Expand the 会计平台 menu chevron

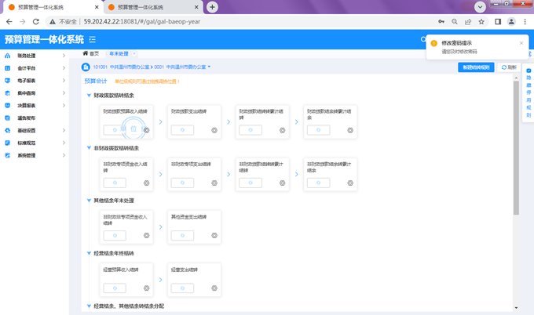pos(64,68)
